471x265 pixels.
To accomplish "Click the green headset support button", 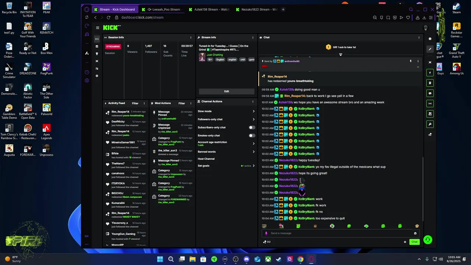I will pos(428,240).
